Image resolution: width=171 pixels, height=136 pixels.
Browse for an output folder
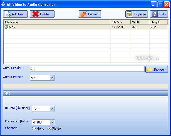click(157, 69)
